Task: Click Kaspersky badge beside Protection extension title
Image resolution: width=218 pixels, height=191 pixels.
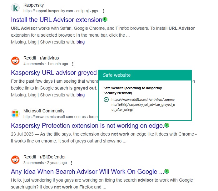Action: coord(167,125)
